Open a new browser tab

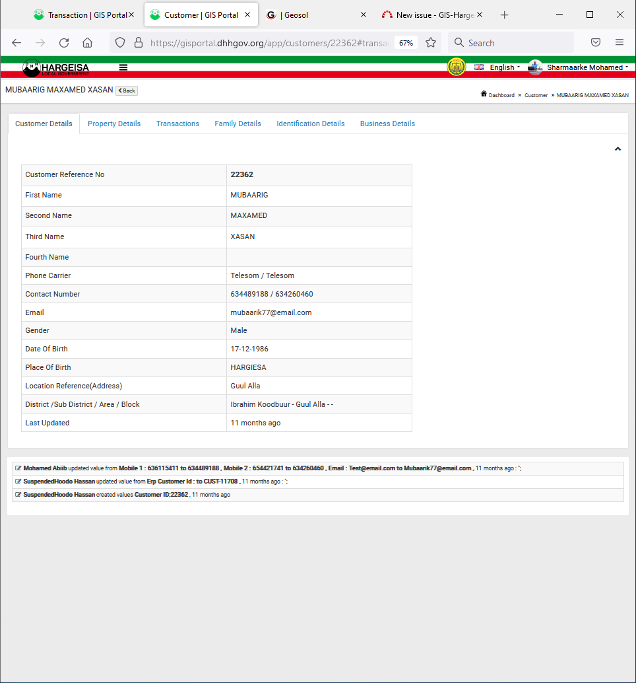504,15
